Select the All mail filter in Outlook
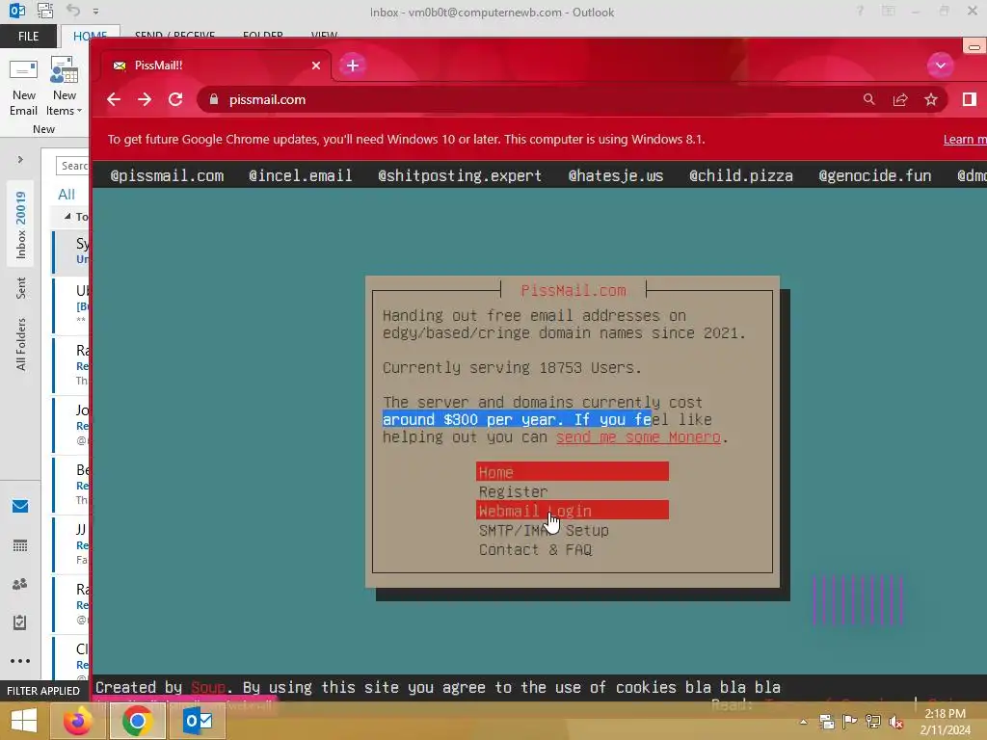The image size is (987, 740). [x=67, y=195]
